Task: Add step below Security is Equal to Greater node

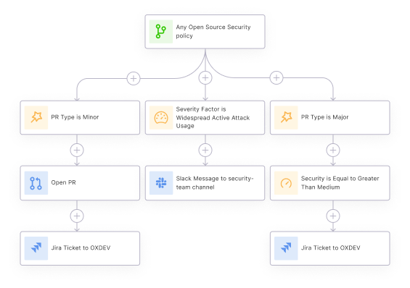Action: (333, 216)
